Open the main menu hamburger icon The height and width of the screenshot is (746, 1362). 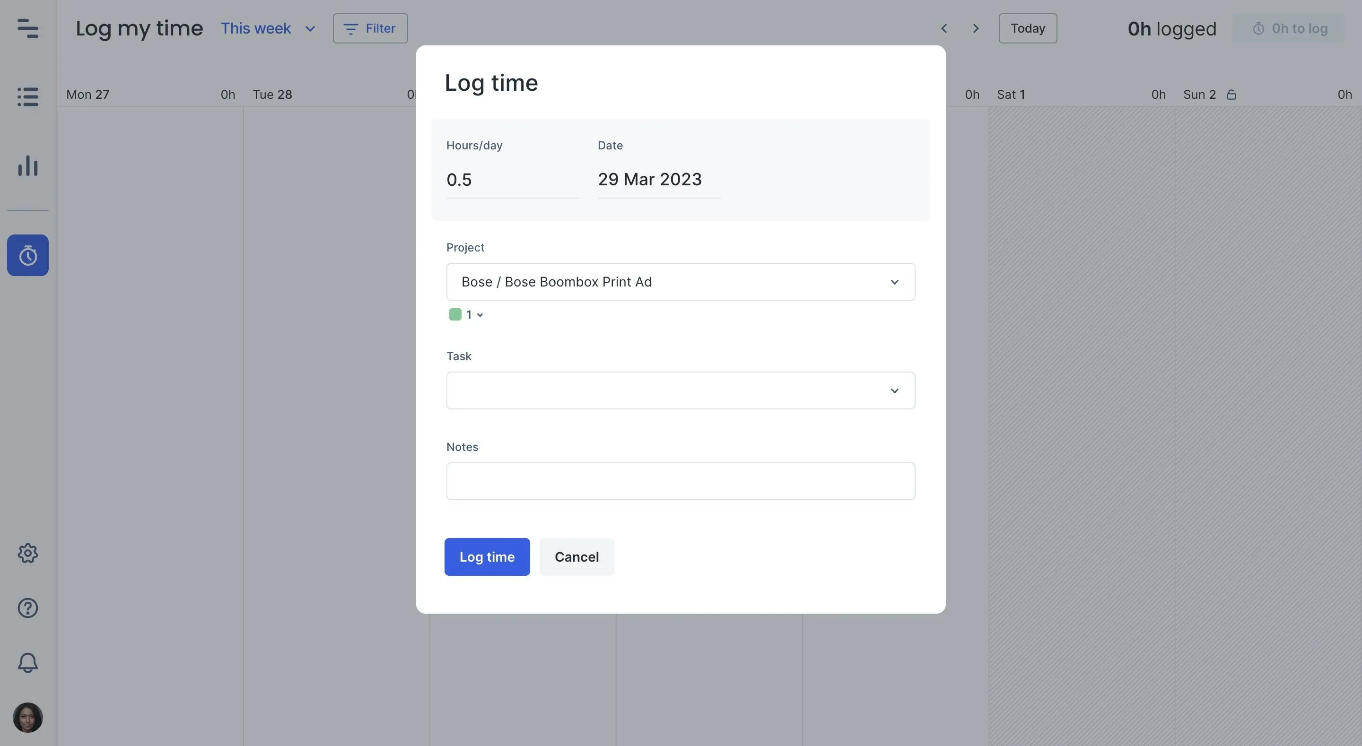(x=27, y=28)
